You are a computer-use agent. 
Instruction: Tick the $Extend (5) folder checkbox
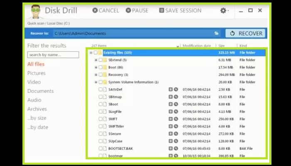[x=101, y=60]
